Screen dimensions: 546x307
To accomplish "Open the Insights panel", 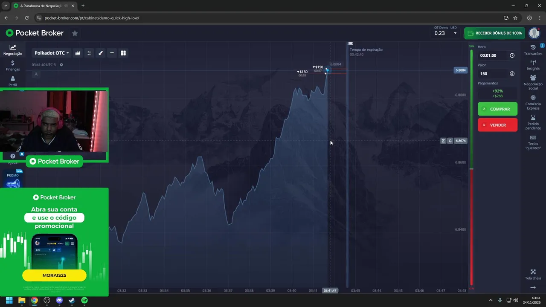I will [x=533, y=65].
